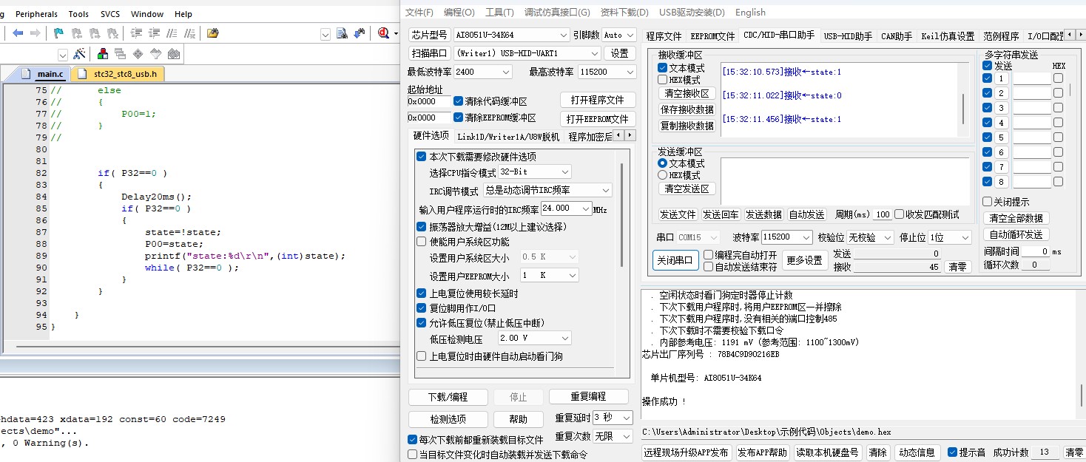Click the Goto Next Bookmark icon
Viewport: 1086px width, 462px height.
[x=94, y=33]
